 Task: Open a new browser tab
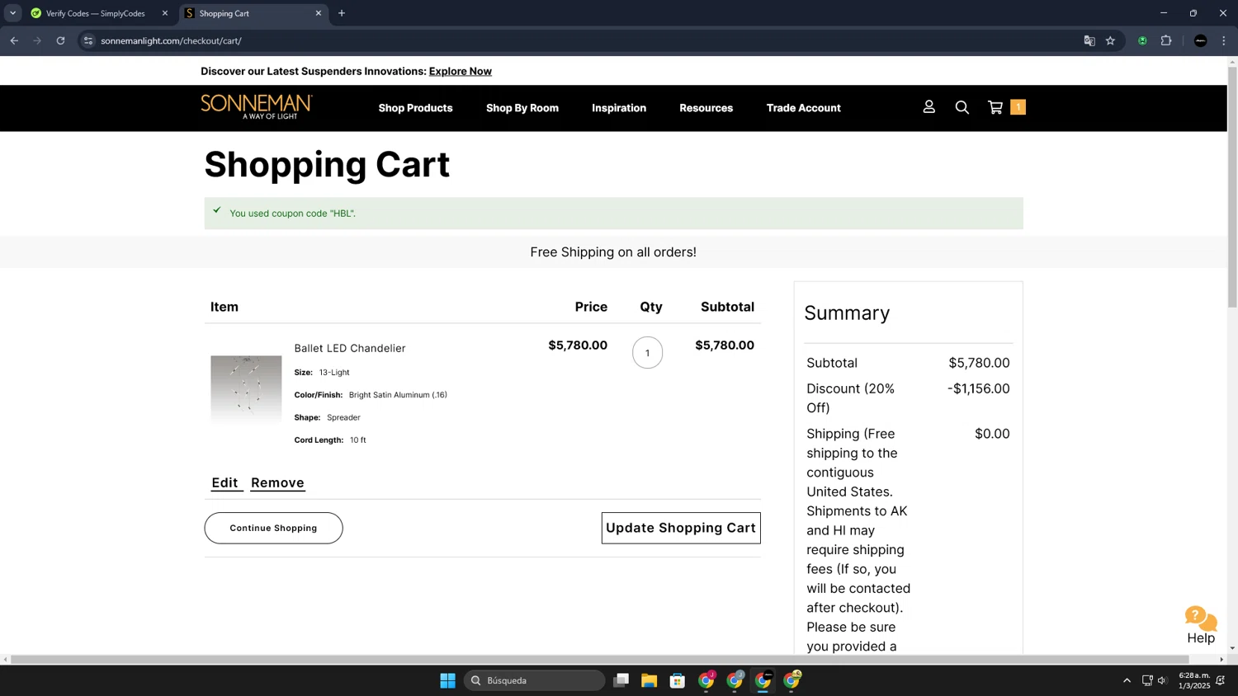point(342,13)
